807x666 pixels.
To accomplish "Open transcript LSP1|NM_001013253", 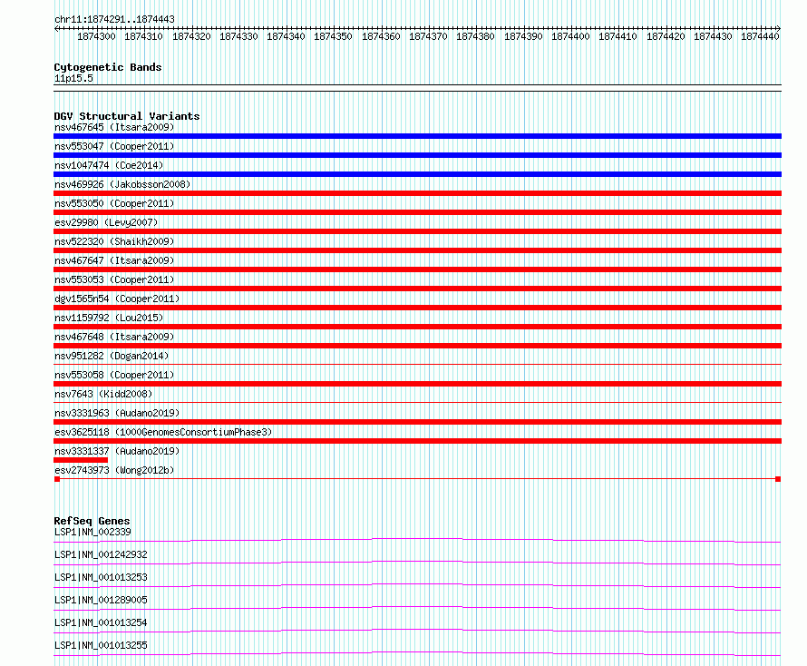I will [101, 577].
